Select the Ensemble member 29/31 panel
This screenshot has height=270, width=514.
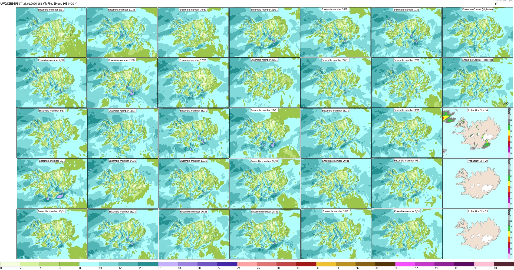pyautogui.click(x=336, y=184)
